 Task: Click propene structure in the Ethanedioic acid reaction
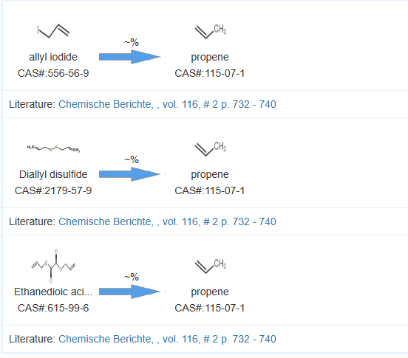210,266
